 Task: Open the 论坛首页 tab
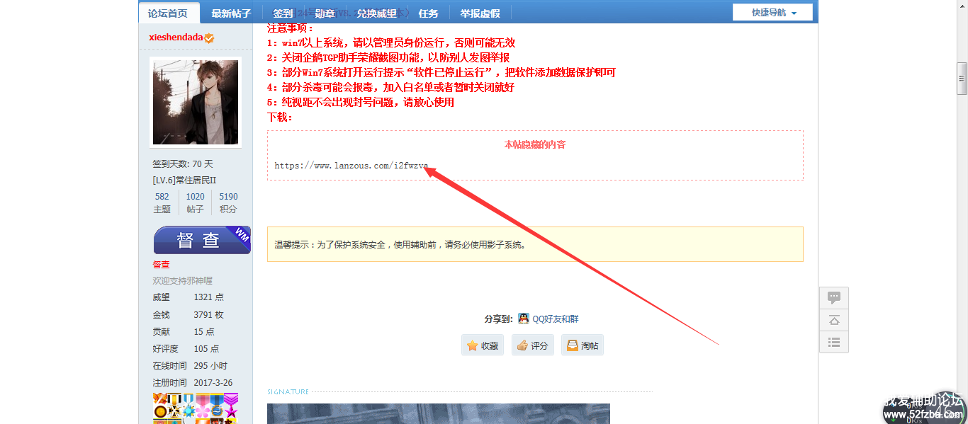point(168,13)
